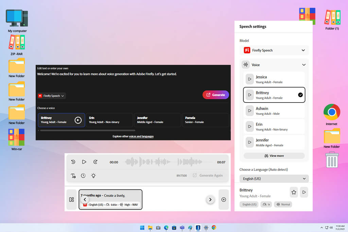
Task: Preview Jessica voice play button
Action: 250,79
